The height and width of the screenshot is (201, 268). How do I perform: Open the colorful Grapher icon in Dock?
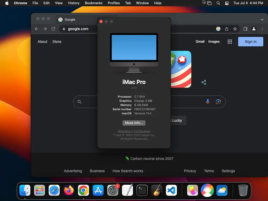pos(193,190)
